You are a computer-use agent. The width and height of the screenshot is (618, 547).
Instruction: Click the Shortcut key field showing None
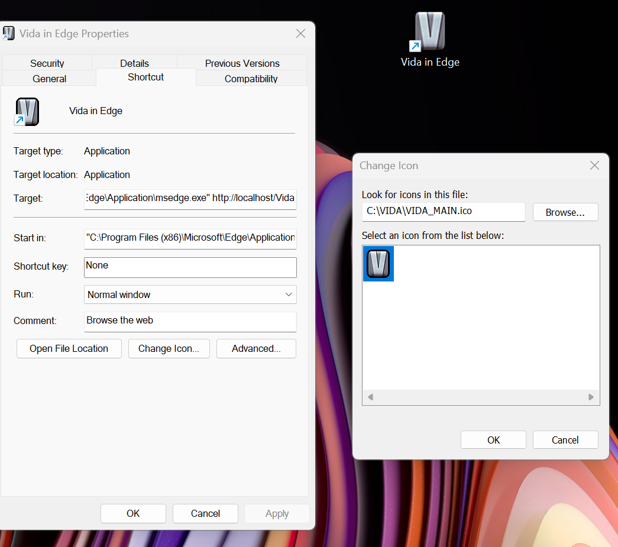[190, 267]
